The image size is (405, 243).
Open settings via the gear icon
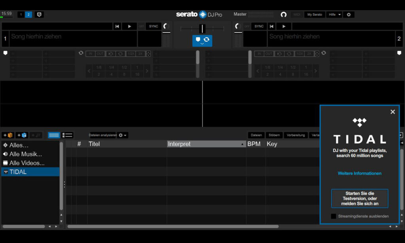coord(349,15)
